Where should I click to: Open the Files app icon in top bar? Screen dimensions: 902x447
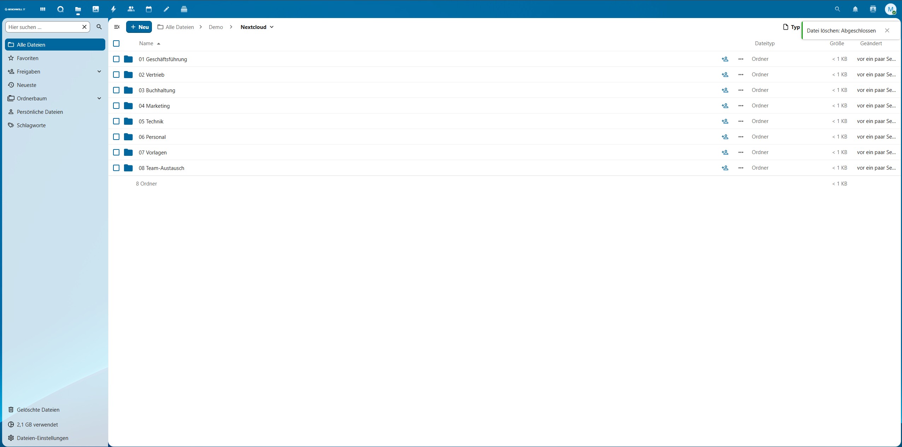click(78, 9)
